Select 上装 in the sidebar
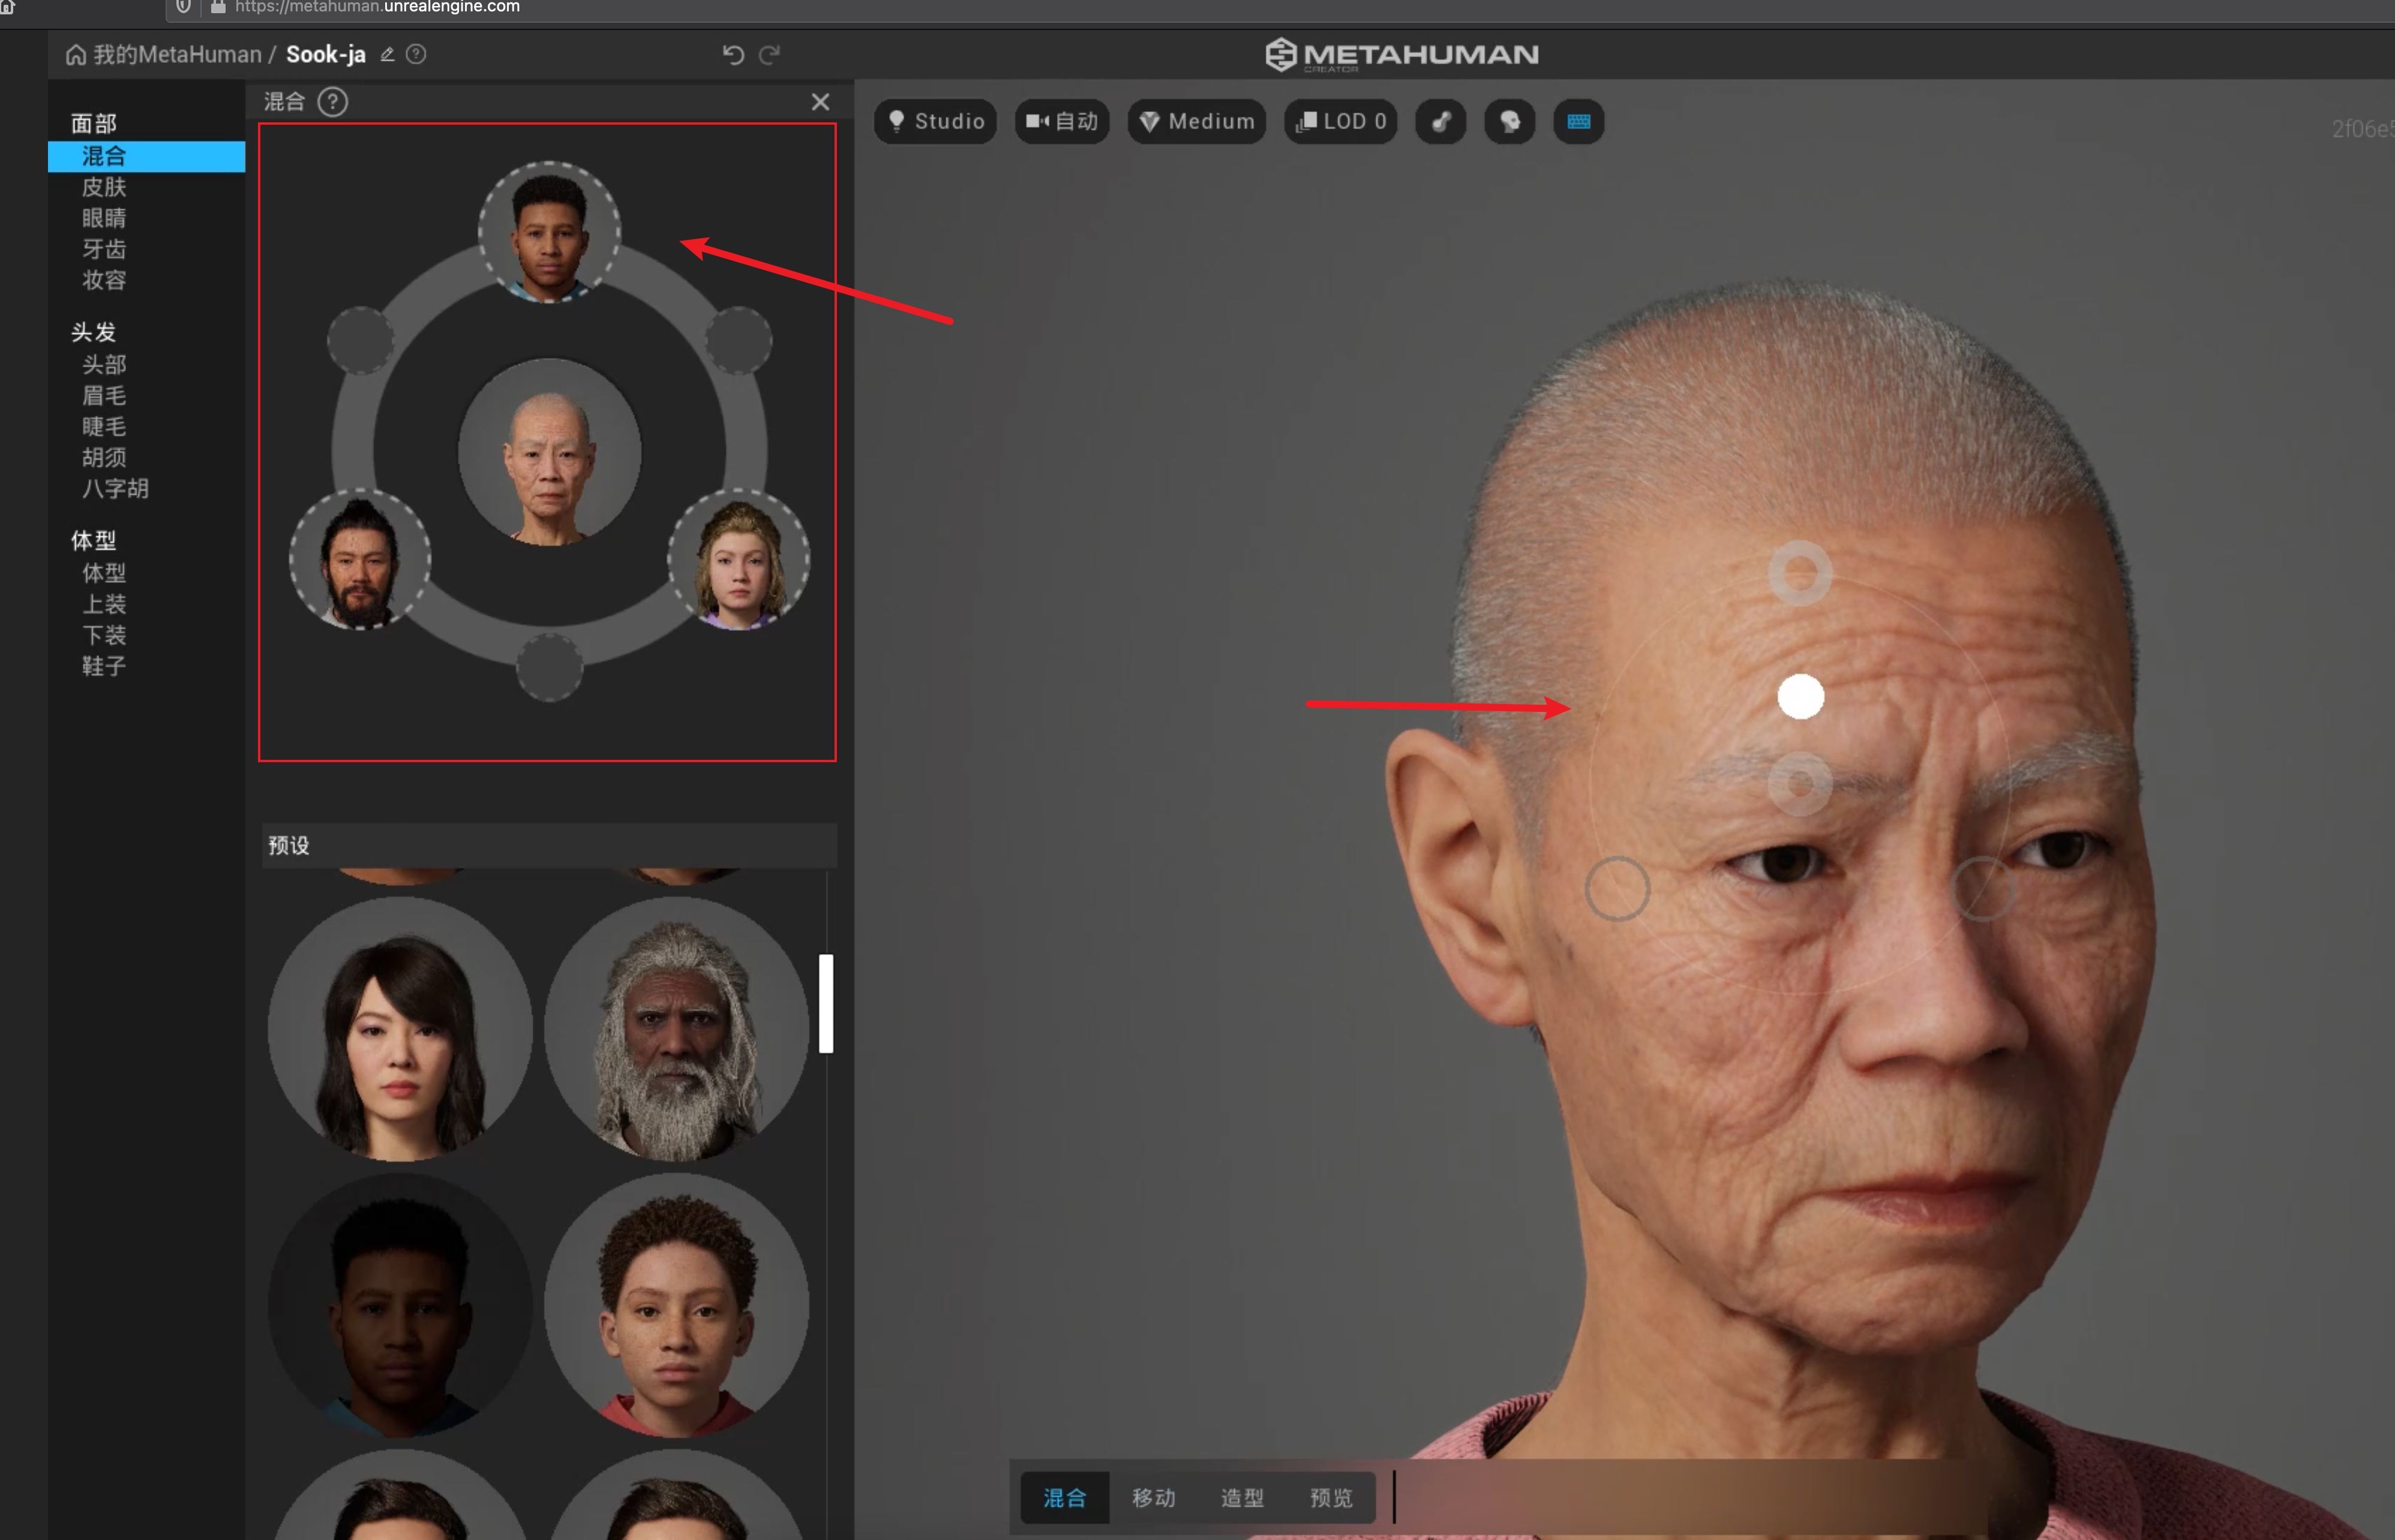Viewport: 2395px width, 1540px height. click(x=104, y=604)
